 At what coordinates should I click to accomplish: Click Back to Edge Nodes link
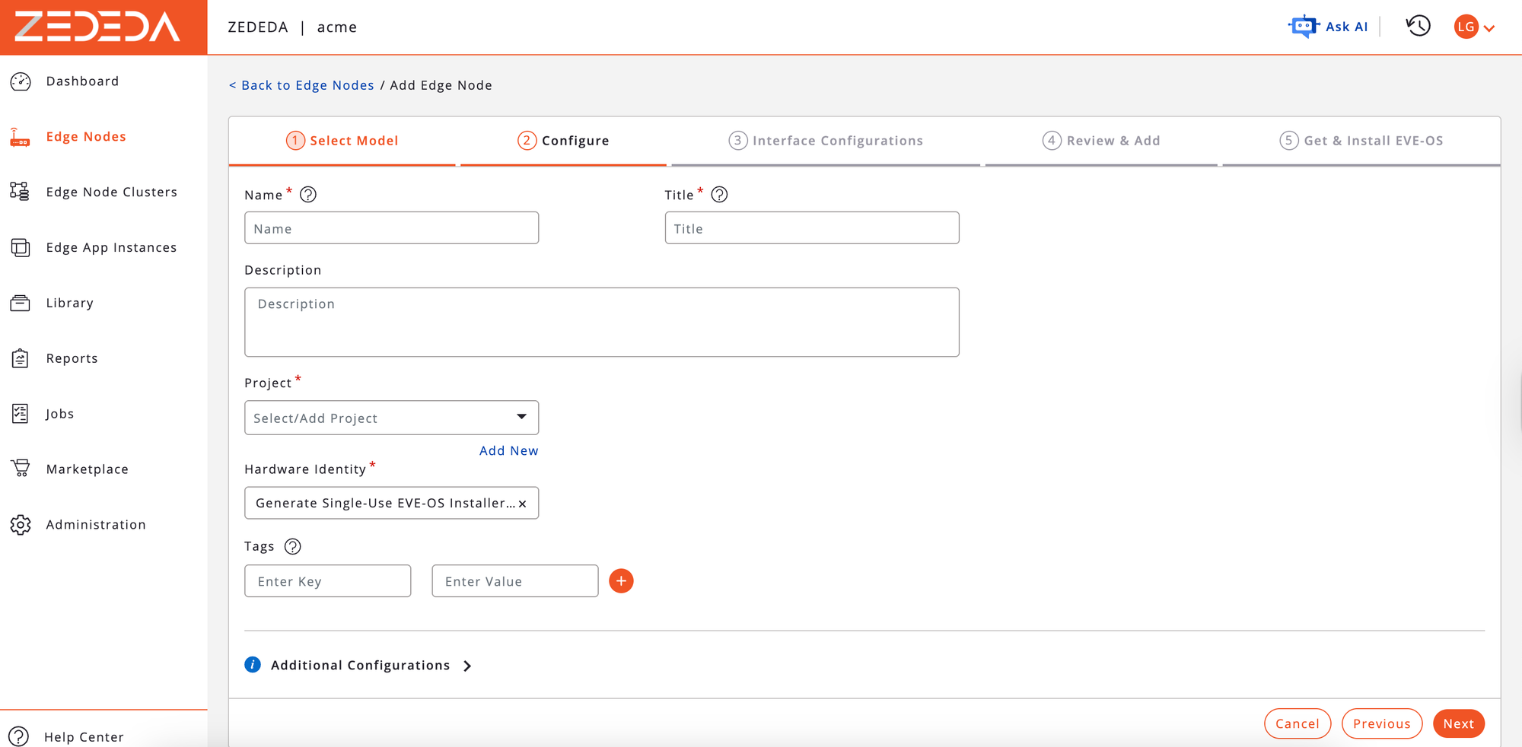coord(302,85)
